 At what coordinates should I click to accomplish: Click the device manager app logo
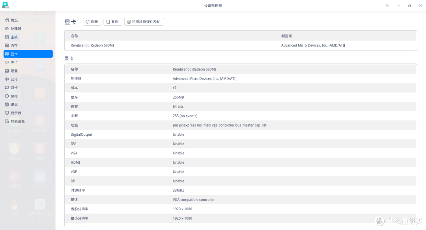[6, 5]
